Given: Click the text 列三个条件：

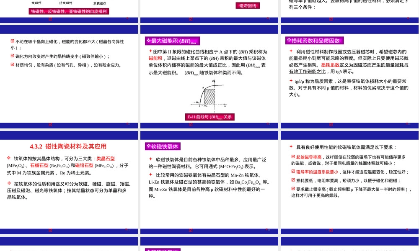Looking at the screenshot, I should coord(302,7).
